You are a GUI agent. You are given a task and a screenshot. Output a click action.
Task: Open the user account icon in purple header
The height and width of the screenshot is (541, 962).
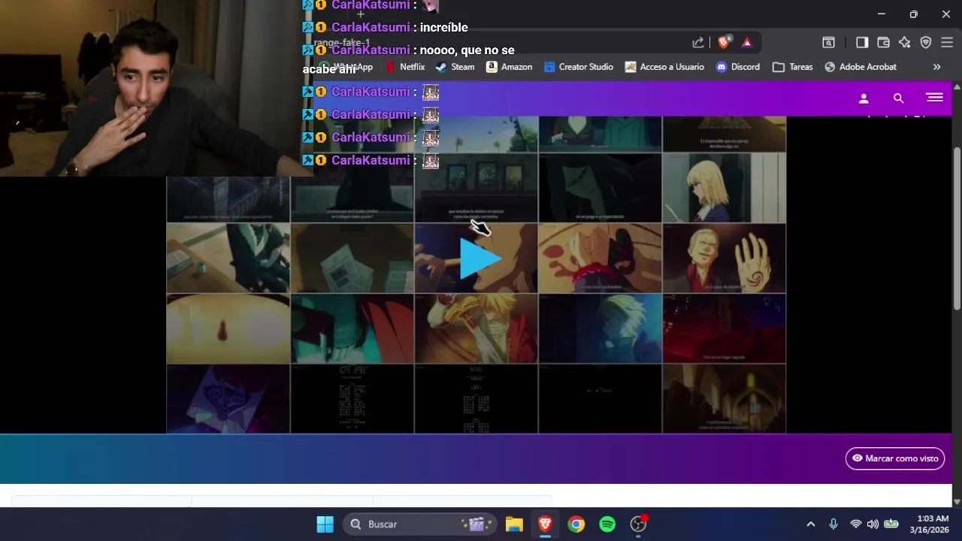[x=864, y=98]
